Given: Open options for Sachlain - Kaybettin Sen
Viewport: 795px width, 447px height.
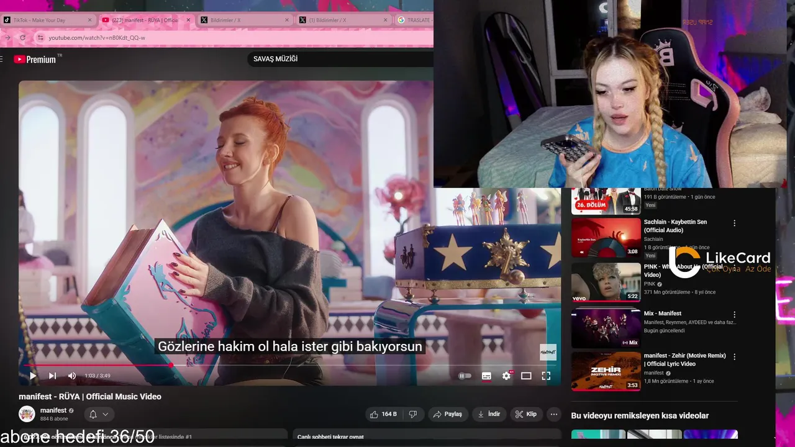Looking at the screenshot, I should click(734, 223).
